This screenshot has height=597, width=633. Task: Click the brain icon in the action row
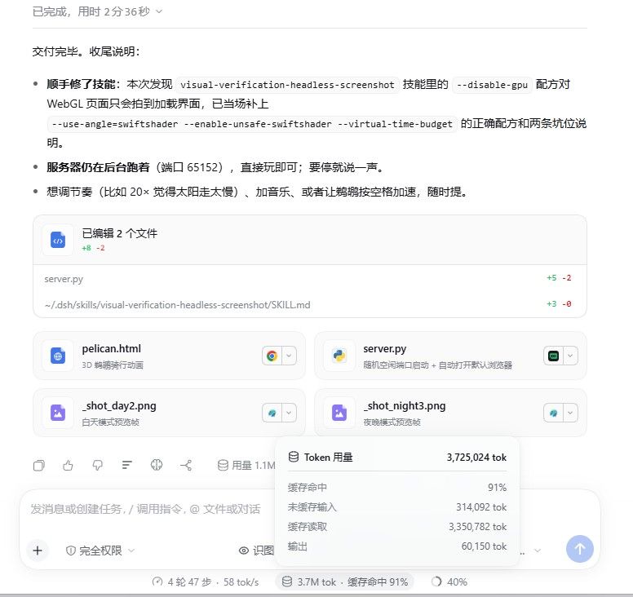click(x=157, y=466)
